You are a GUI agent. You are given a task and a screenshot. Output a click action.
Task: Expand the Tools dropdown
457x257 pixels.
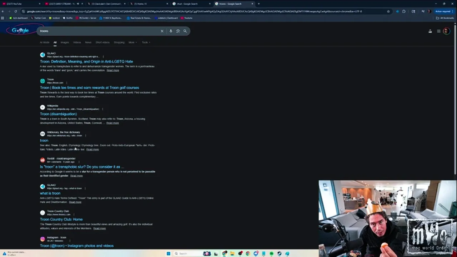pos(146,42)
